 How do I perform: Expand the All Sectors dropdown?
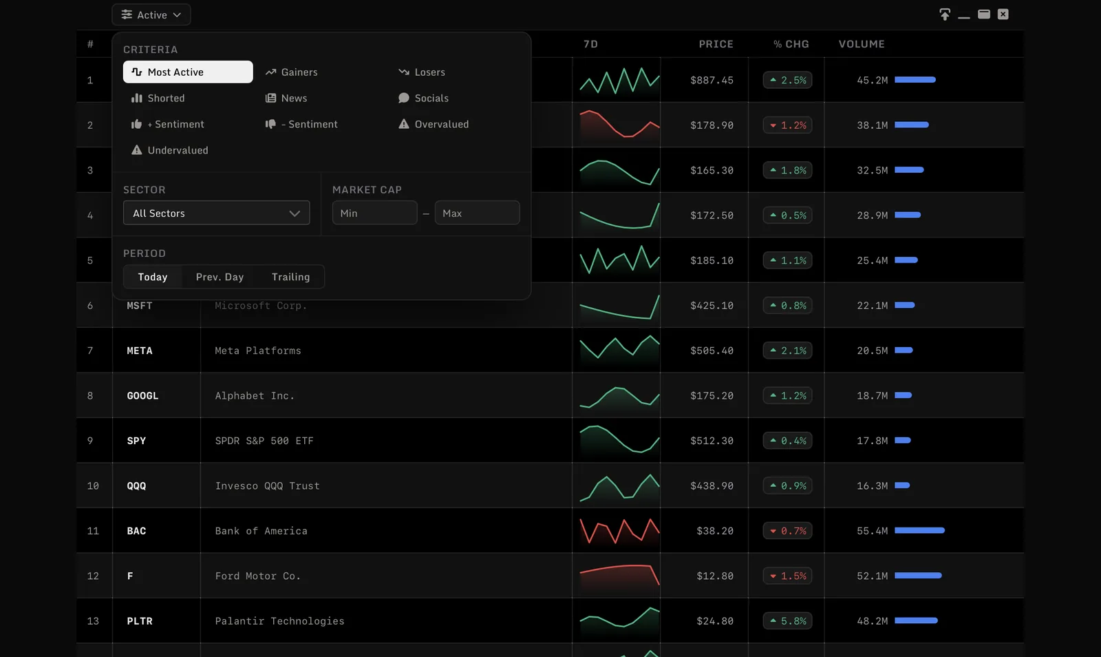(x=216, y=213)
